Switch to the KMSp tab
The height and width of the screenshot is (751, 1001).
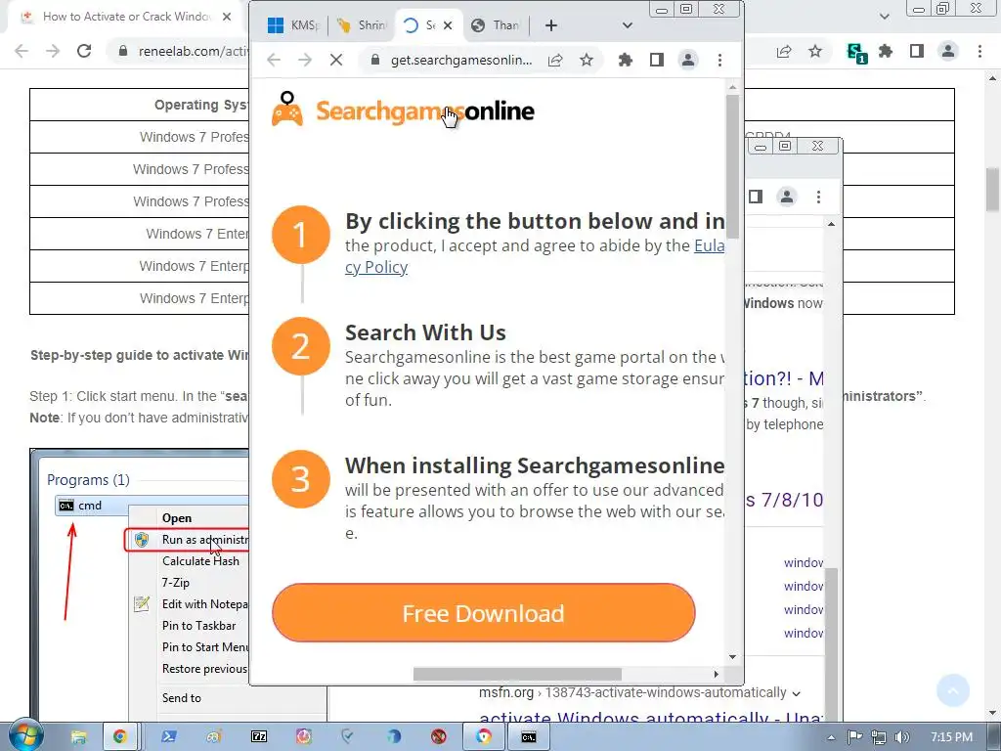click(293, 24)
